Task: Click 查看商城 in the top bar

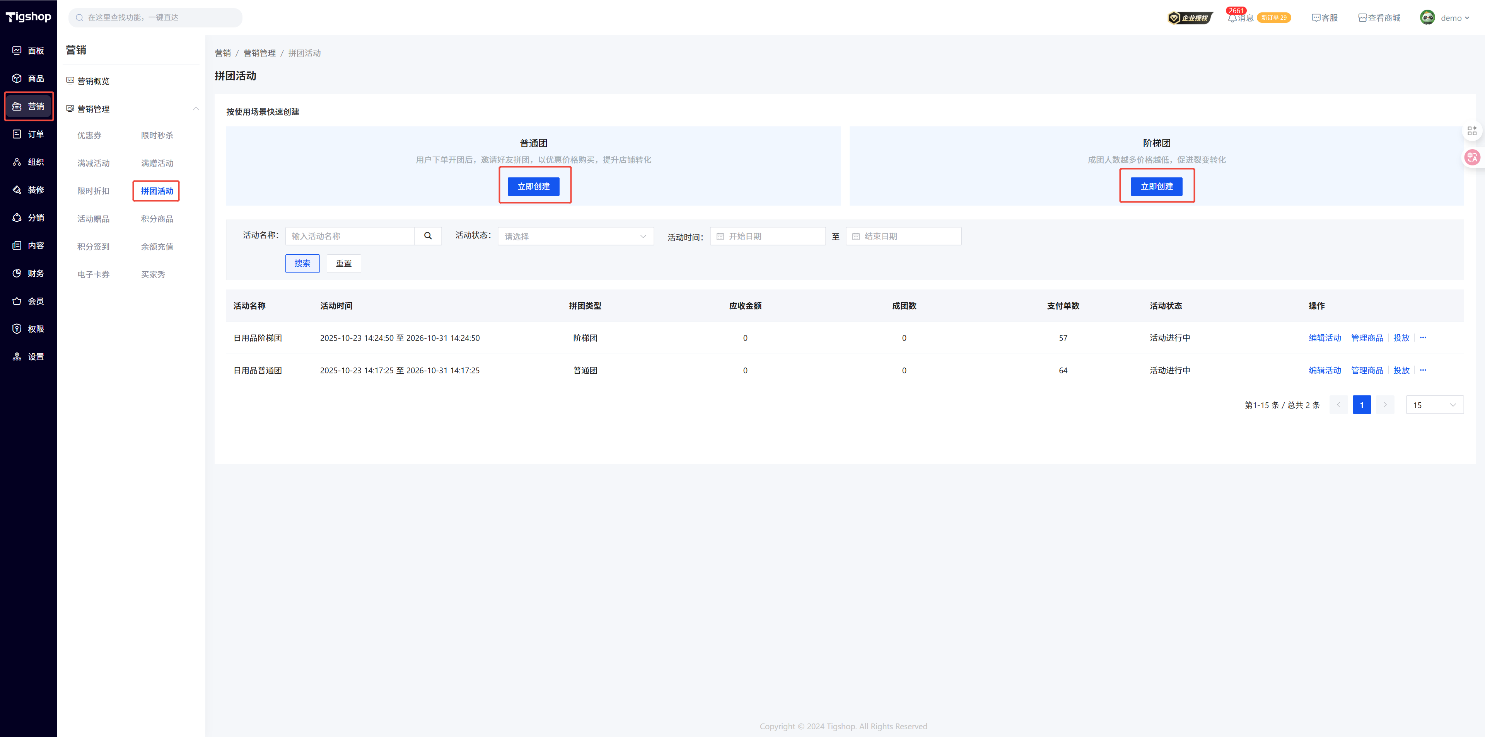Action: pyautogui.click(x=1379, y=18)
